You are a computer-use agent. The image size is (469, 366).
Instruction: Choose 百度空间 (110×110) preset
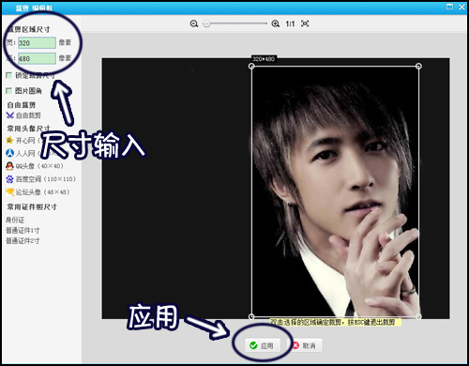point(46,179)
